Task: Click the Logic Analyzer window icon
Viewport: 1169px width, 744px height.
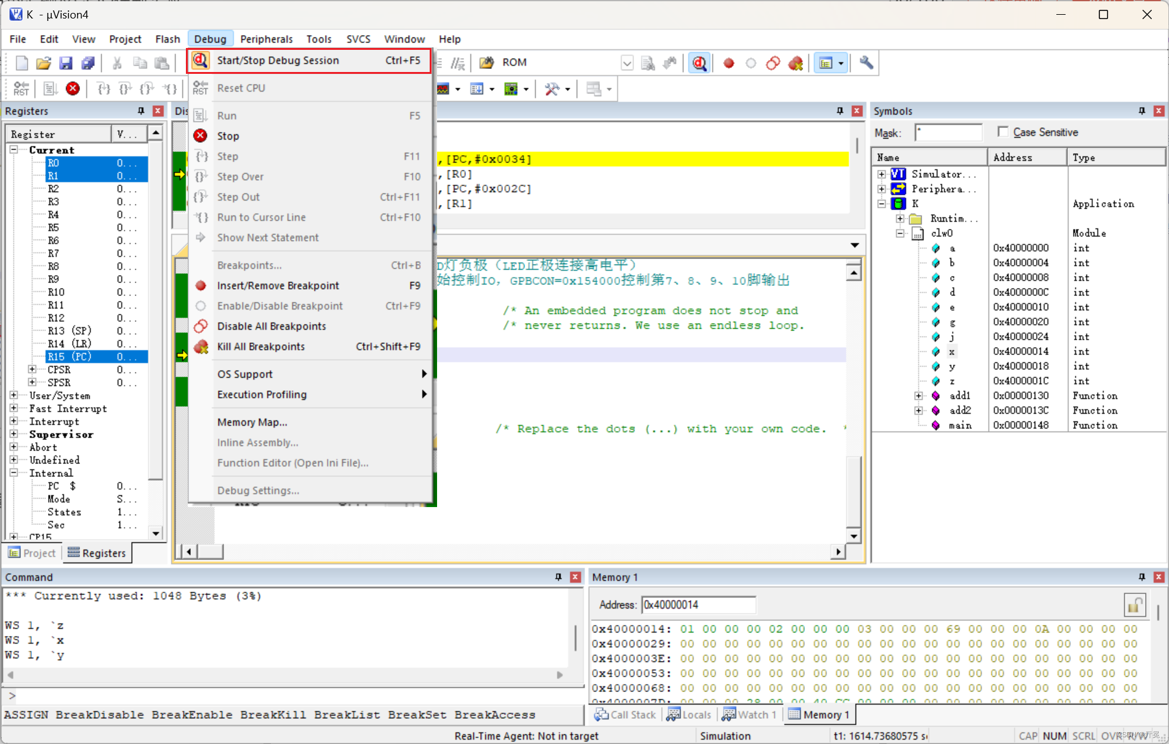Action: (443, 89)
